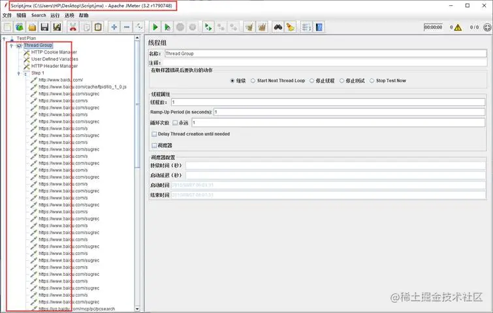Select the Thread Group tree node

tap(38, 46)
